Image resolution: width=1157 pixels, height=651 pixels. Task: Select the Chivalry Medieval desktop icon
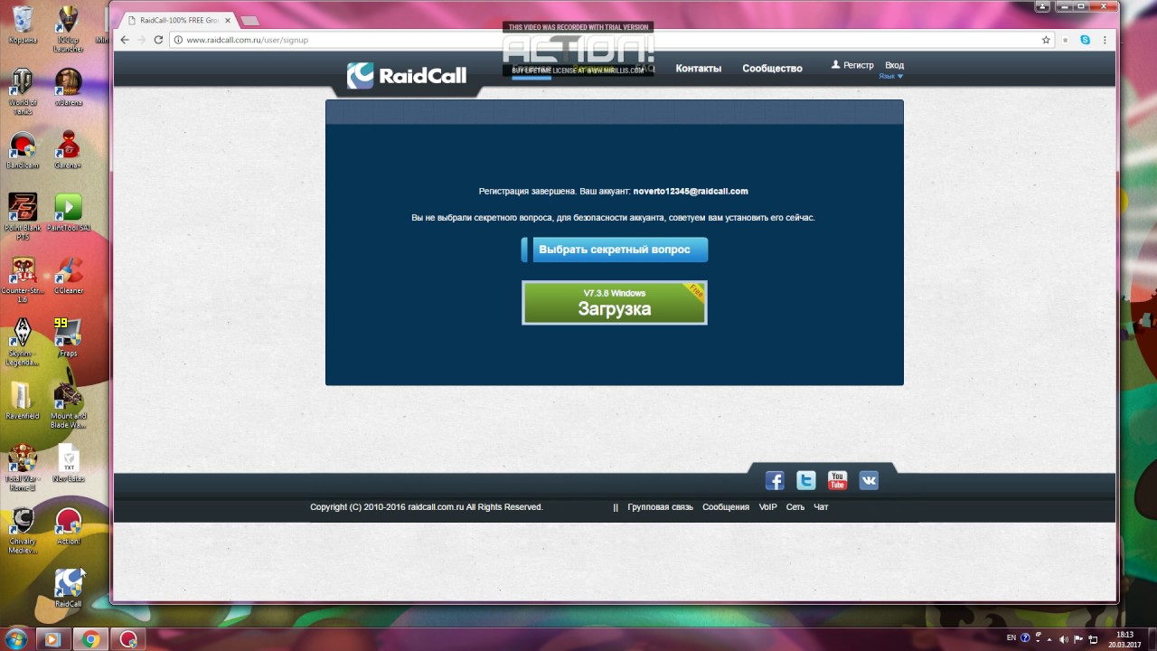pos(23,530)
